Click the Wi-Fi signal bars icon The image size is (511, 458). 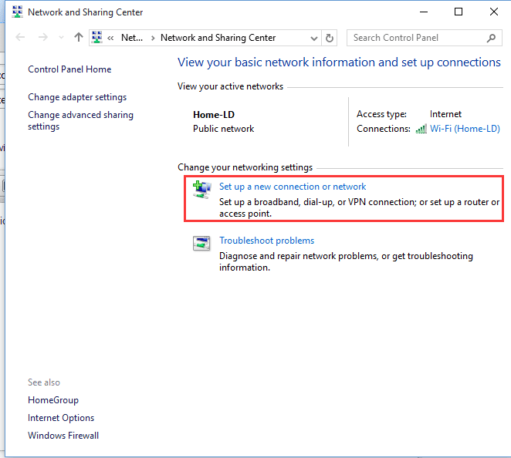(421, 129)
